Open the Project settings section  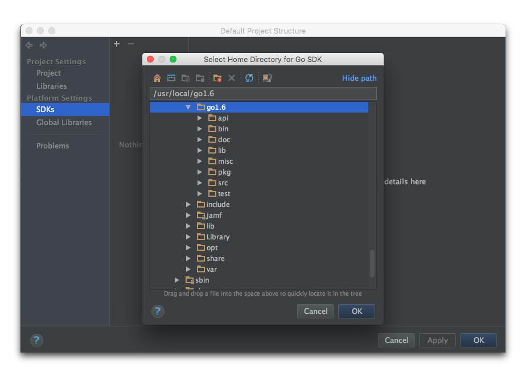[48, 73]
